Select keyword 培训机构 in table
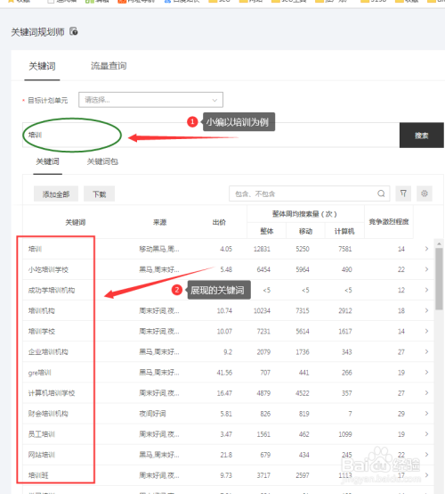This screenshot has height=494, width=445. 42,310
